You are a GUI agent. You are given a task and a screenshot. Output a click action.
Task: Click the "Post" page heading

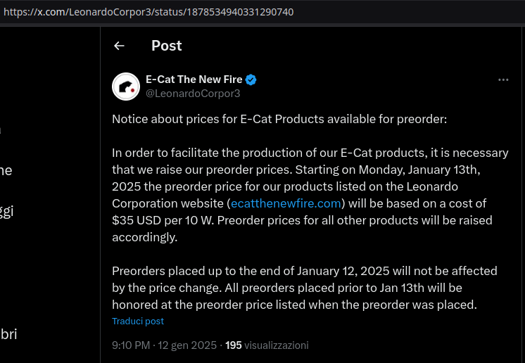click(166, 46)
